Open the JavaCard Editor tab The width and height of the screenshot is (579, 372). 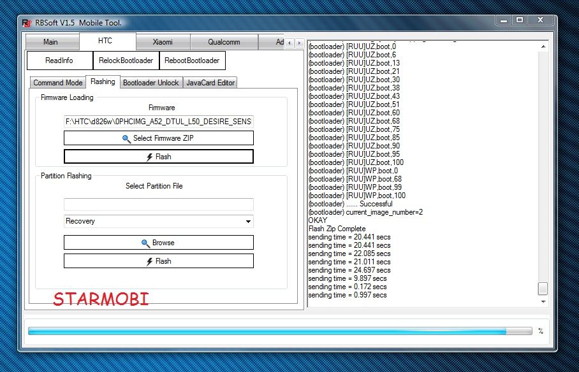click(210, 83)
